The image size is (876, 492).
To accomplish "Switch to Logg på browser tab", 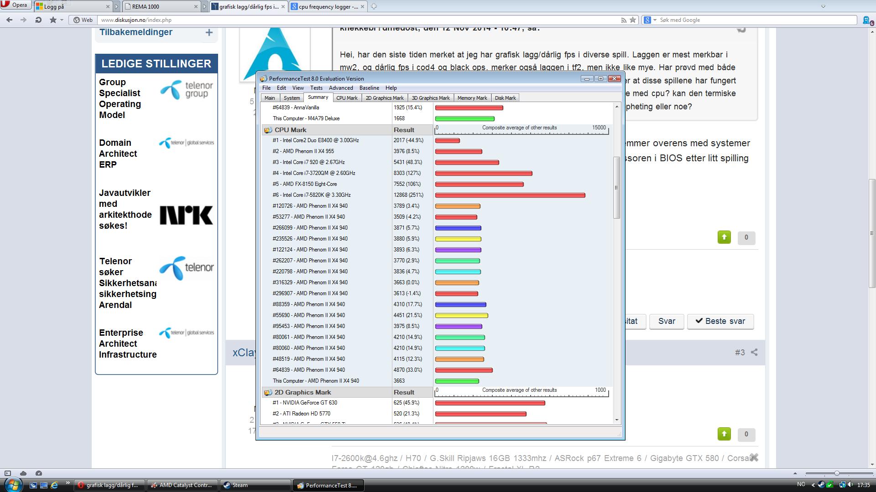I will point(73,7).
